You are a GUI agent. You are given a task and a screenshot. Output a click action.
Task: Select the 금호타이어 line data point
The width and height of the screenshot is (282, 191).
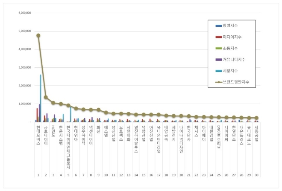click(x=46, y=97)
